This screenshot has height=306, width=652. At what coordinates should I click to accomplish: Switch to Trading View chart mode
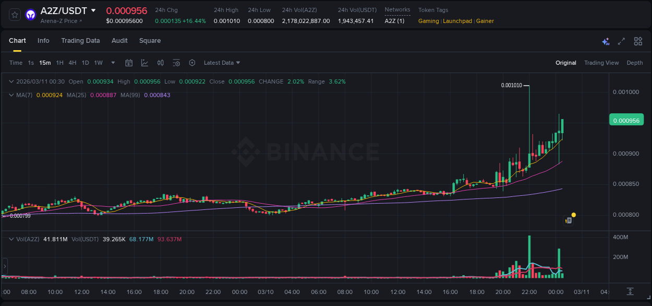601,63
